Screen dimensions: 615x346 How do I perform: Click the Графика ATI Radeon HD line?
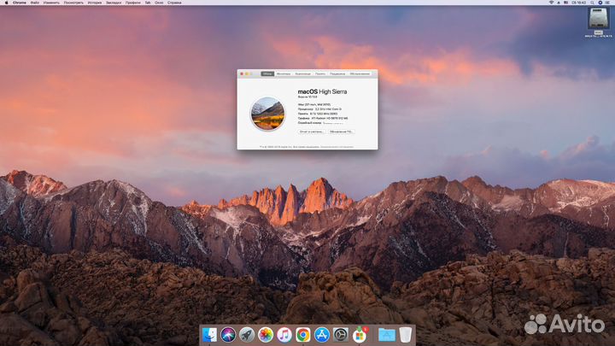[323, 118]
